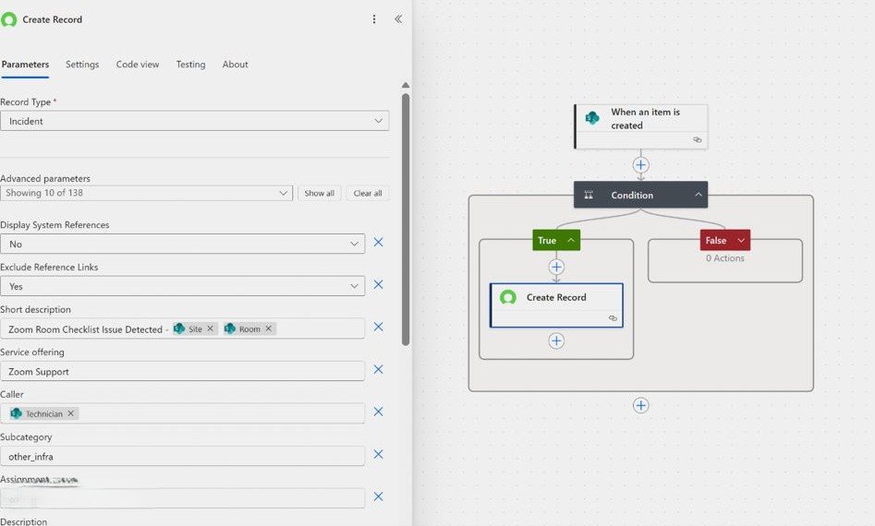The height and width of the screenshot is (526, 875).
Task: Click the Subcategory field with other_infra
Action: click(x=182, y=457)
